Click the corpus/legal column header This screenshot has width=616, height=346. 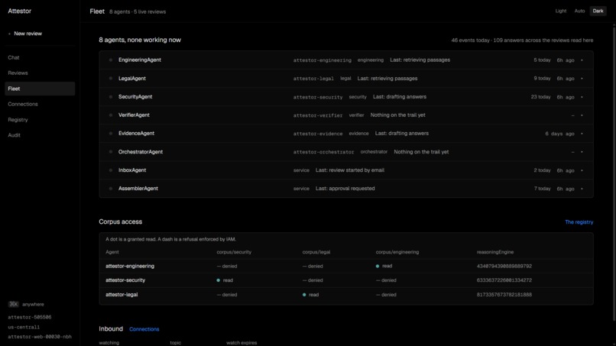point(316,252)
